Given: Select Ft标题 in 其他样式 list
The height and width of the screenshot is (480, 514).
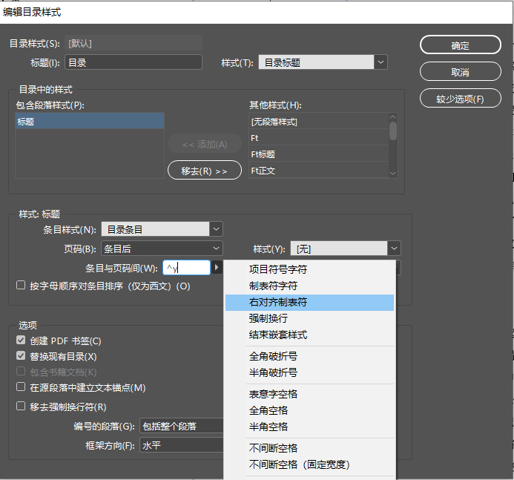Looking at the screenshot, I should [x=319, y=154].
